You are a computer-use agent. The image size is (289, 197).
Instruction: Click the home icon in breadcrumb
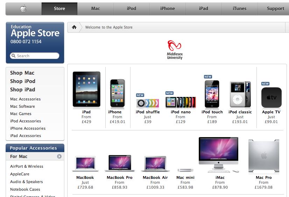click(x=74, y=27)
